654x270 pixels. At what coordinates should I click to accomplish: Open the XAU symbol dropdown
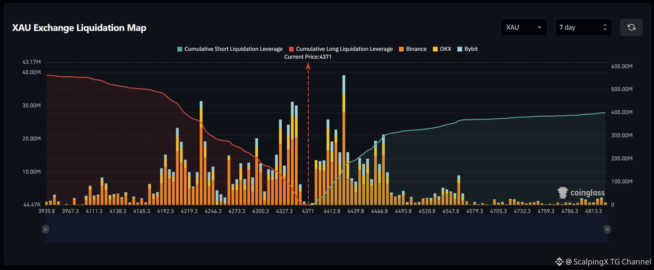point(524,27)
